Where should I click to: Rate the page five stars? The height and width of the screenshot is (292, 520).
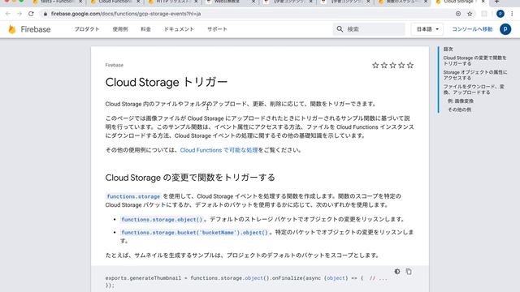tap(410, 65)
